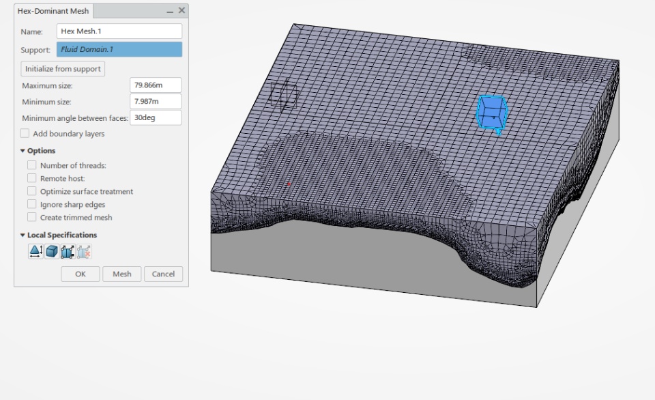Select the local mesh size specification icon
Image resolution: width=655 pixels, height=400 pixels.
[x=35, y=251]
